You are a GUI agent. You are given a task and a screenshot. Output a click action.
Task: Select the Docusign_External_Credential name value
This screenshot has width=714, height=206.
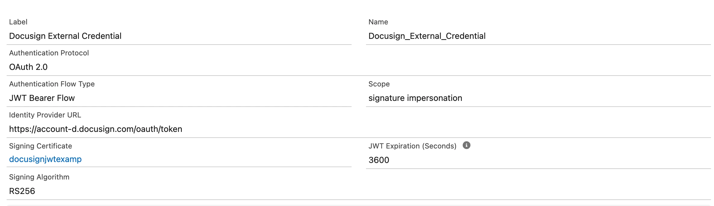coord(427,36)
